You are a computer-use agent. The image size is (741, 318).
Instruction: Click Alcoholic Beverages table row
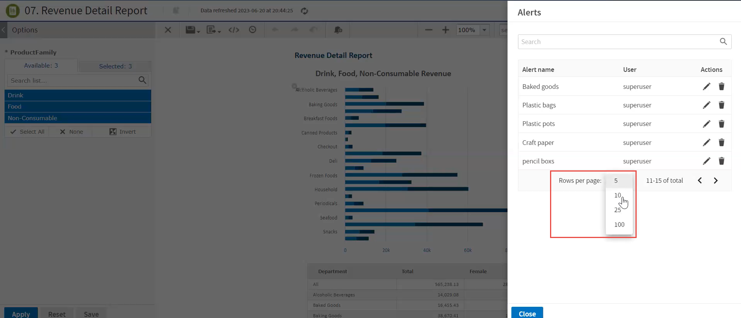(x=408, y=295)
